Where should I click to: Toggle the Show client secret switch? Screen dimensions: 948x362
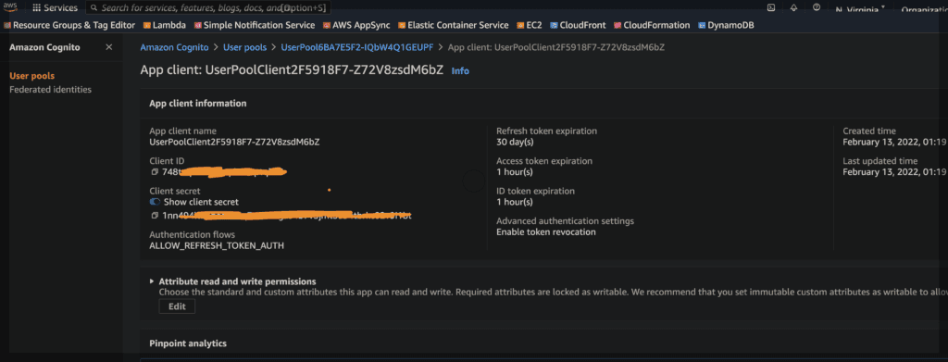(155, 202)
